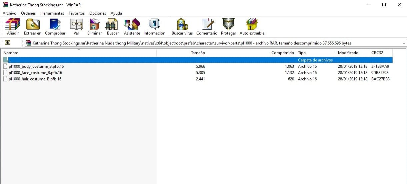Select the parent folder '..' icon
Image resolution: width=407 pixels, height=184 pixels.
click(6, 60)
